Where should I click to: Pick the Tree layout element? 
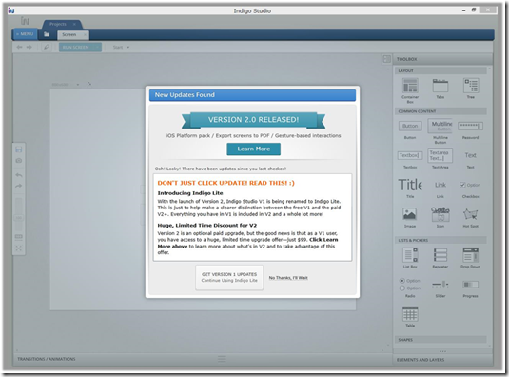click(471, 89)
